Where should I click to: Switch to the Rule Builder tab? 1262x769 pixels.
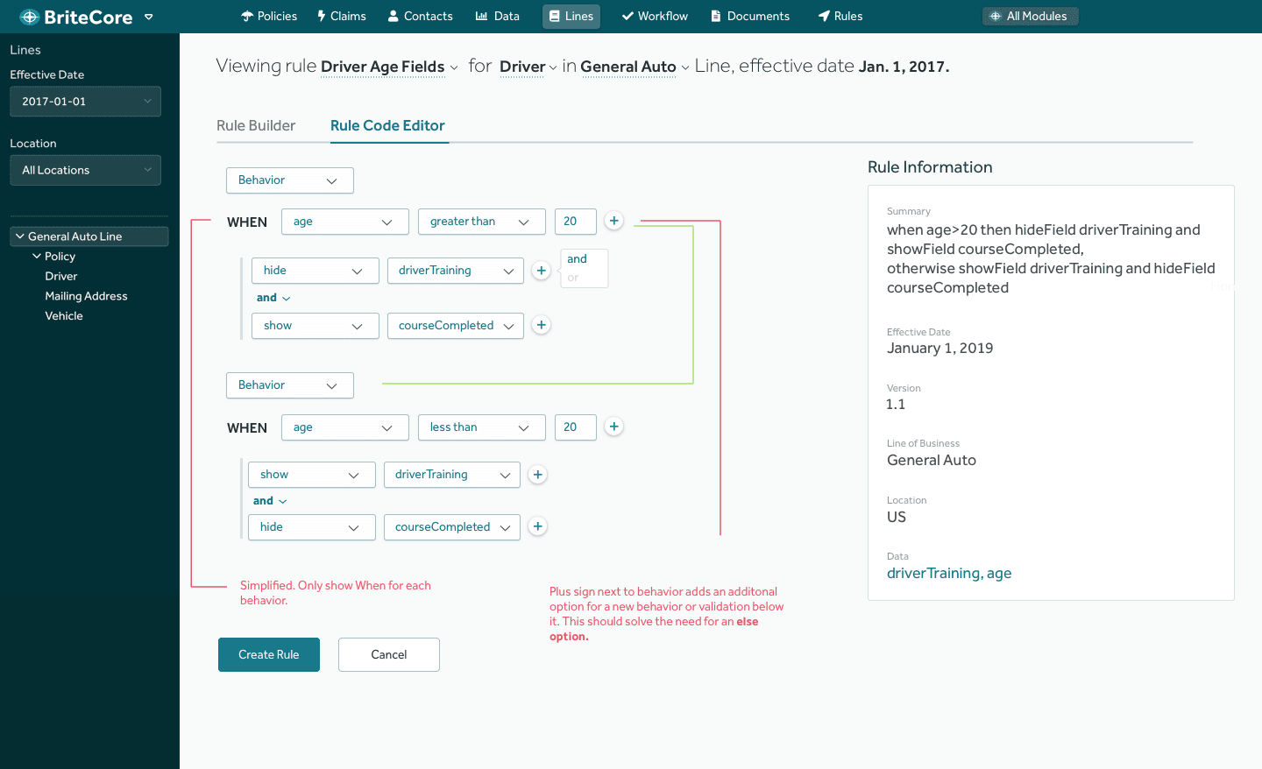[x=256, y=125]
